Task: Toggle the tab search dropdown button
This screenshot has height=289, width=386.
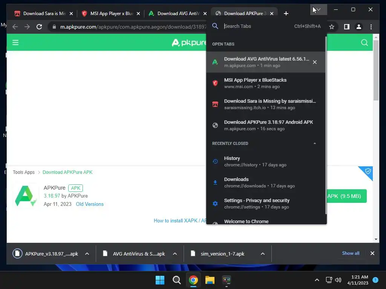Action: coord(319,9)
